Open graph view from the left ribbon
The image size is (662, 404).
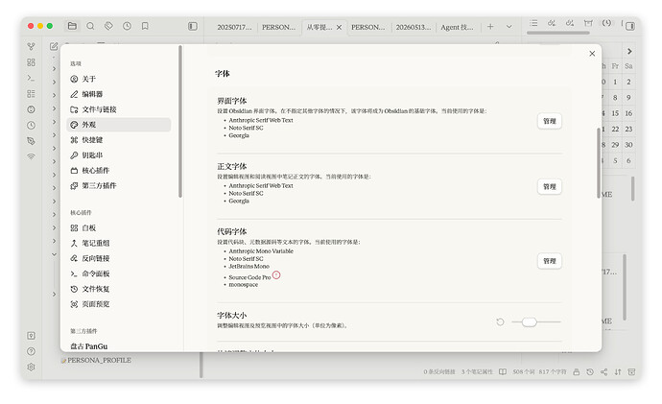pyautogui.click(x=31, y=46)
